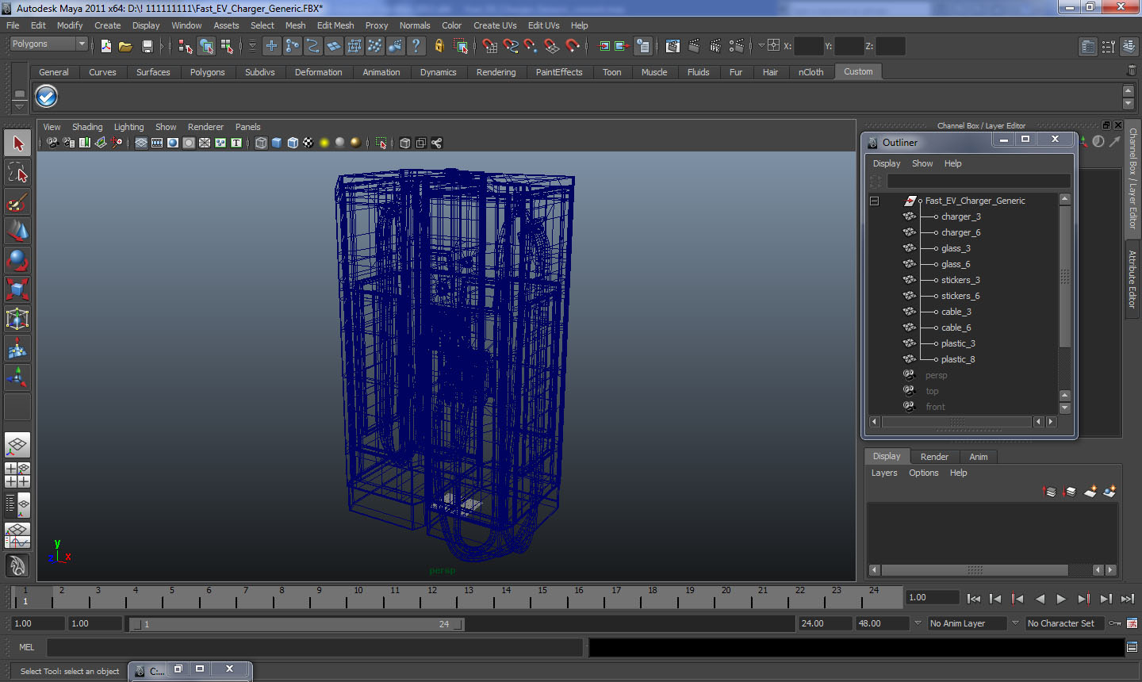1142x682 pixels.
Task: Click the Open Scene folder icon
Action: click(x=125, y=46)
